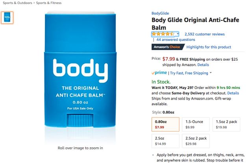Select the 1.5-Ounce style option

point(196,124)
